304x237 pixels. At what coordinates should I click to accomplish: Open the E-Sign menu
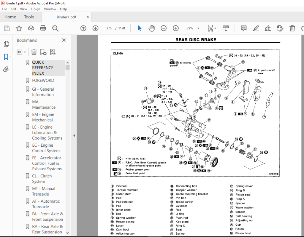click(36, 9)
